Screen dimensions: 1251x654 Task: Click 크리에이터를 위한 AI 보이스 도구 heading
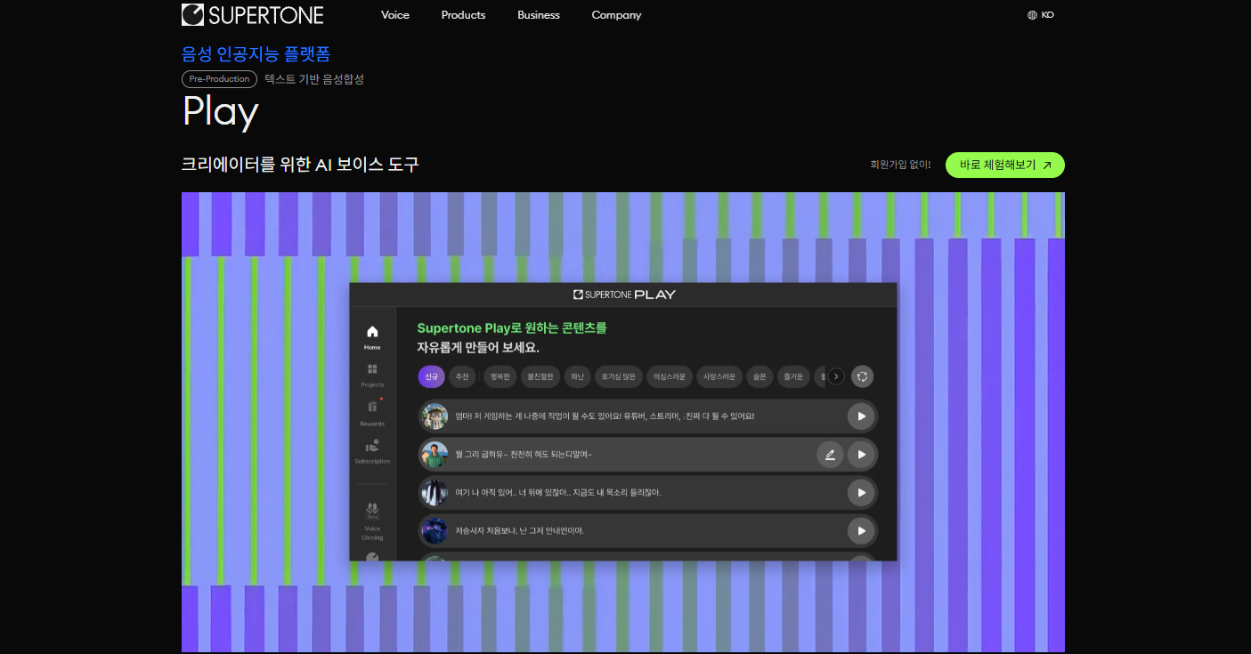pos(300,165)
